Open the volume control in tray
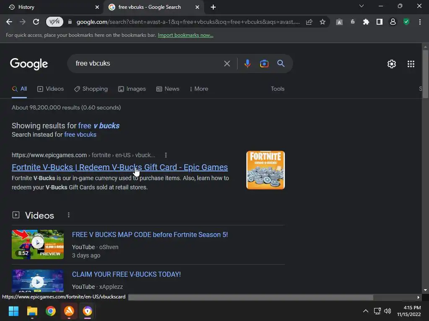Screen dimensions: 429x321 tap(388, 311)
